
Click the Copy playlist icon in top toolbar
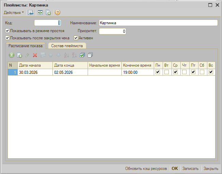tap(48, 13)
